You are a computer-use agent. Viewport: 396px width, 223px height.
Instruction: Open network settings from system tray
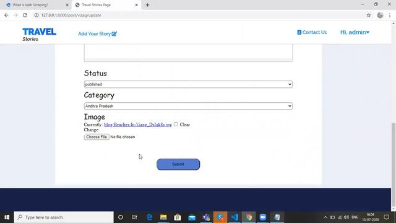(x=340, y=217)
